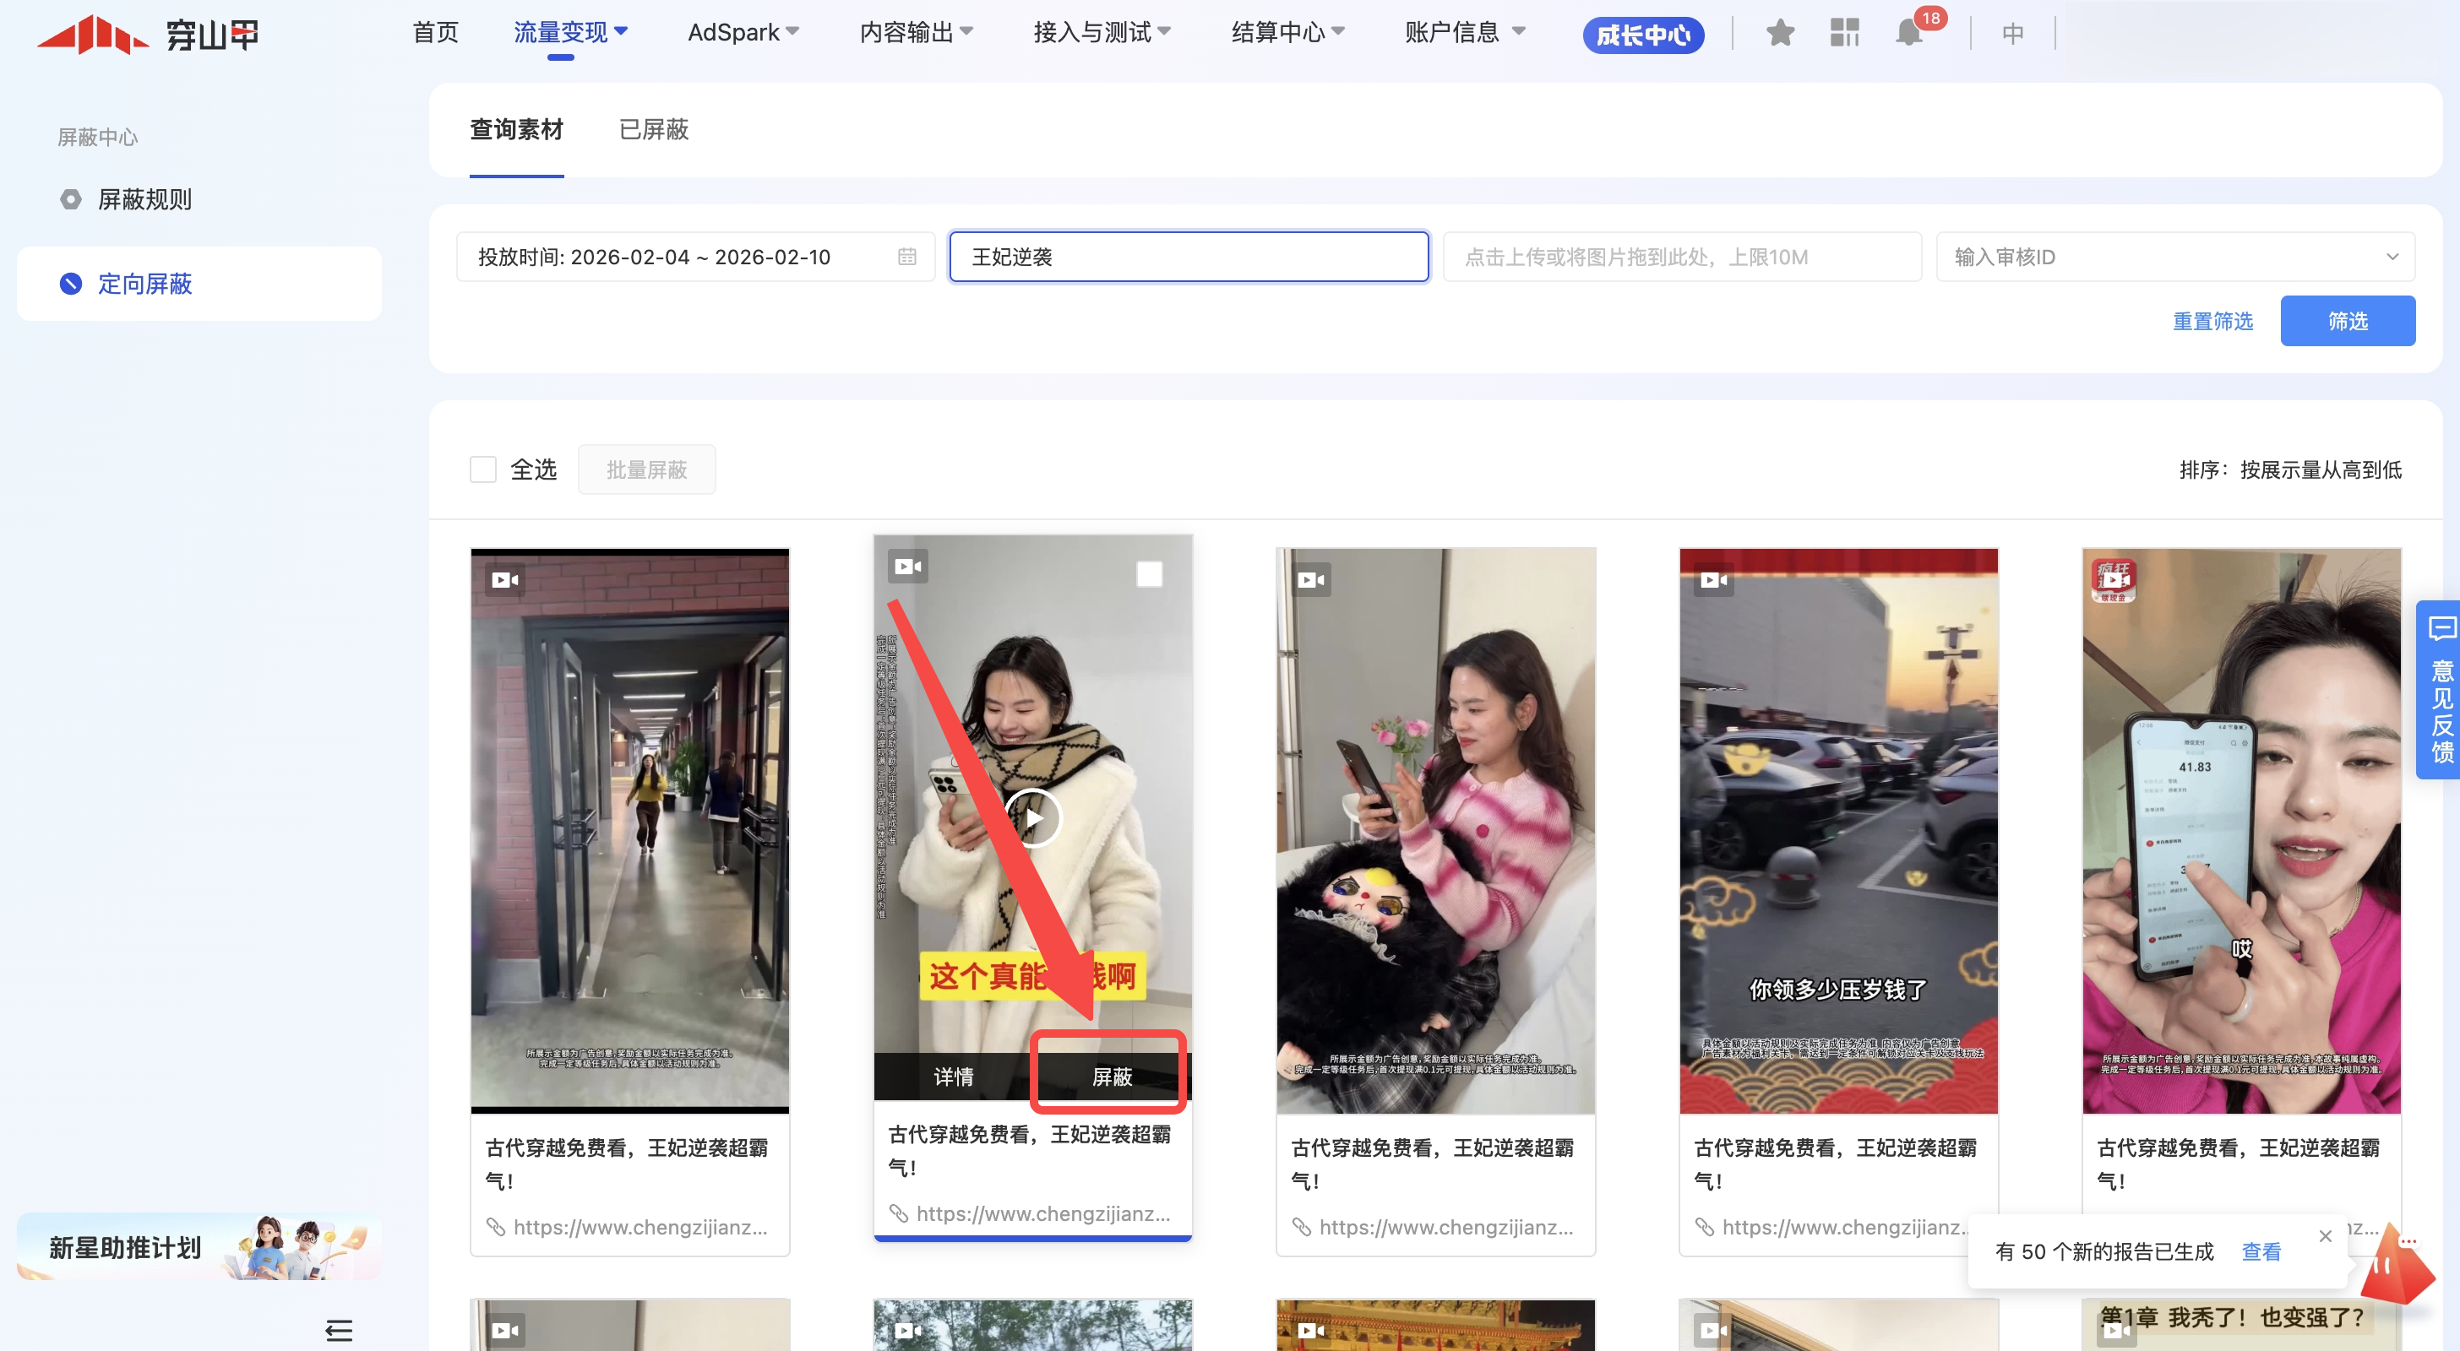Image resolution: width=2460 pixels, height=1351 pixels.
Task: Tick the checkbox on second material card
Action: [x=1149, y=574]
